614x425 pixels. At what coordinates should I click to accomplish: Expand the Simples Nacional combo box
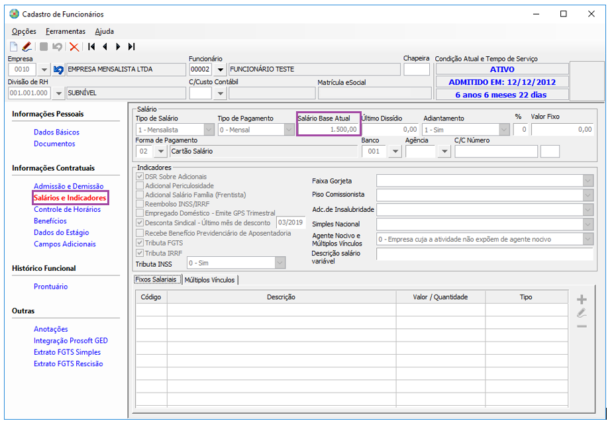click(588, 224)
